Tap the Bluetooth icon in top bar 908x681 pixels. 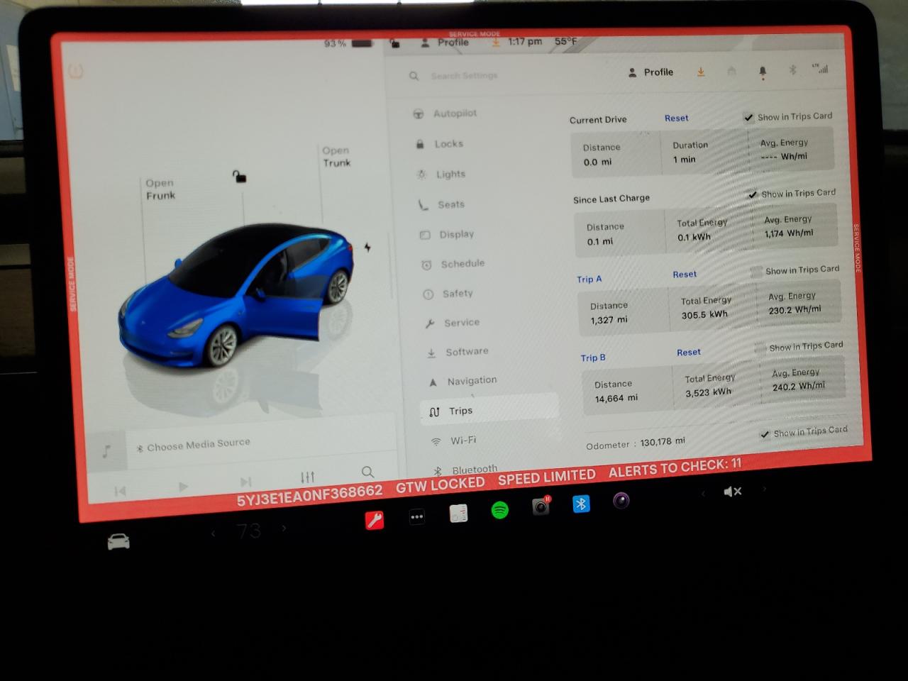tap(792, 70)
